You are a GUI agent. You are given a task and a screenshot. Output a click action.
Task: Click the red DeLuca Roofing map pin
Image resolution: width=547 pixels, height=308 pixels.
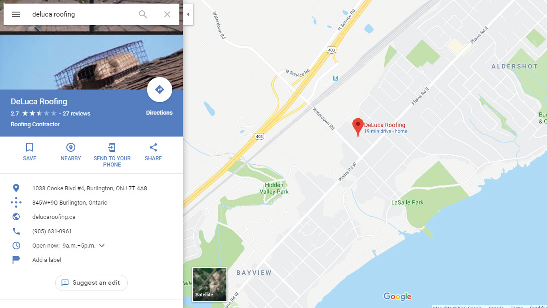point(358,127)
